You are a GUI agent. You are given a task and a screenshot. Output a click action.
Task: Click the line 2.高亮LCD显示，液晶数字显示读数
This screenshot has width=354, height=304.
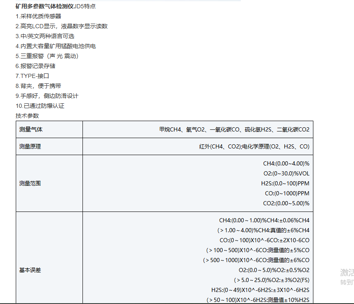61,26
